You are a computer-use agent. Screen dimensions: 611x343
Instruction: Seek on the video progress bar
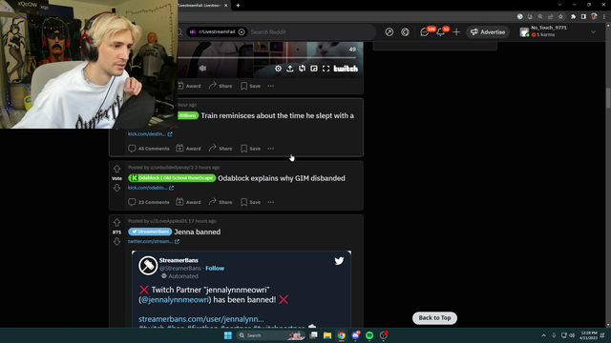point(267,57)
